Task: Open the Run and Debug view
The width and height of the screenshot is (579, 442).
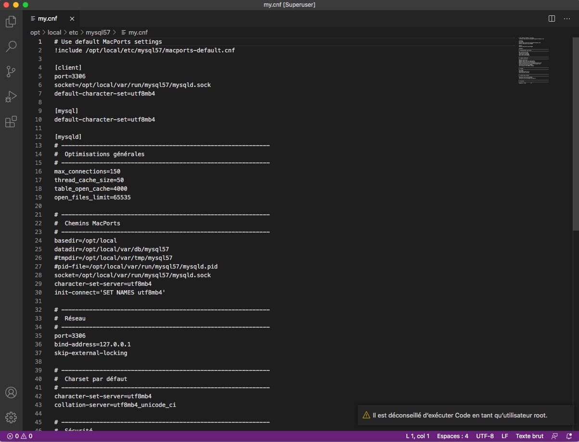Action: click(11, 97)
